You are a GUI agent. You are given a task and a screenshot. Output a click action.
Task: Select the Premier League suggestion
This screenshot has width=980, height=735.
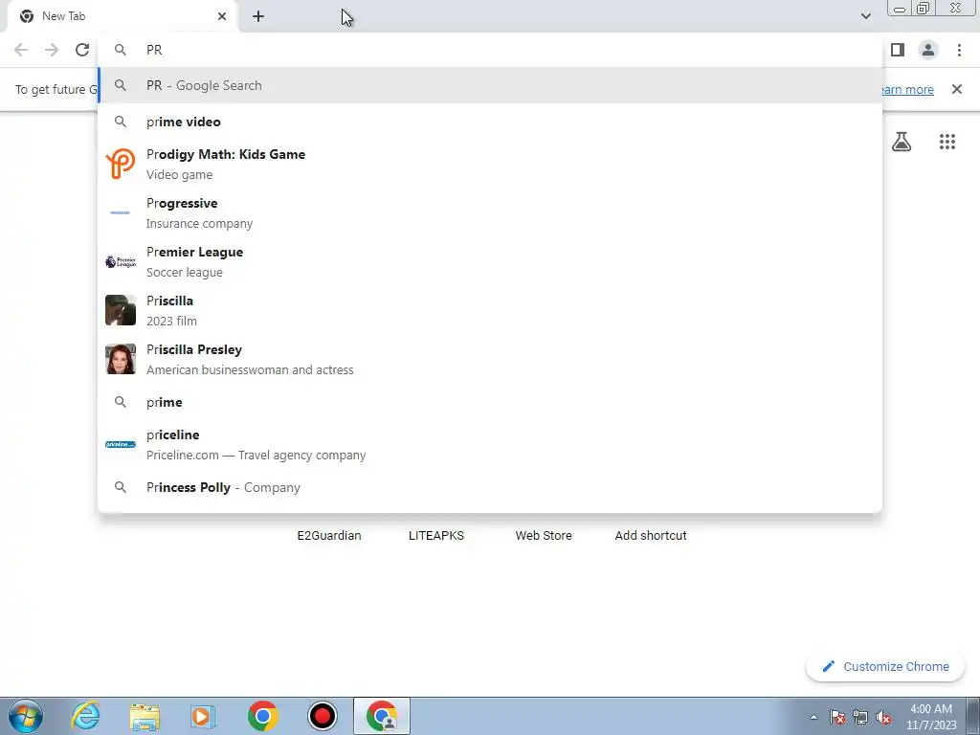pos(490,261)
